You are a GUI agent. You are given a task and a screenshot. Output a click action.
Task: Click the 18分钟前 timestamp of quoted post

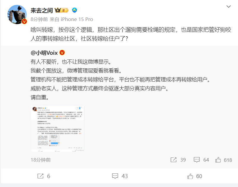(40, 160)
